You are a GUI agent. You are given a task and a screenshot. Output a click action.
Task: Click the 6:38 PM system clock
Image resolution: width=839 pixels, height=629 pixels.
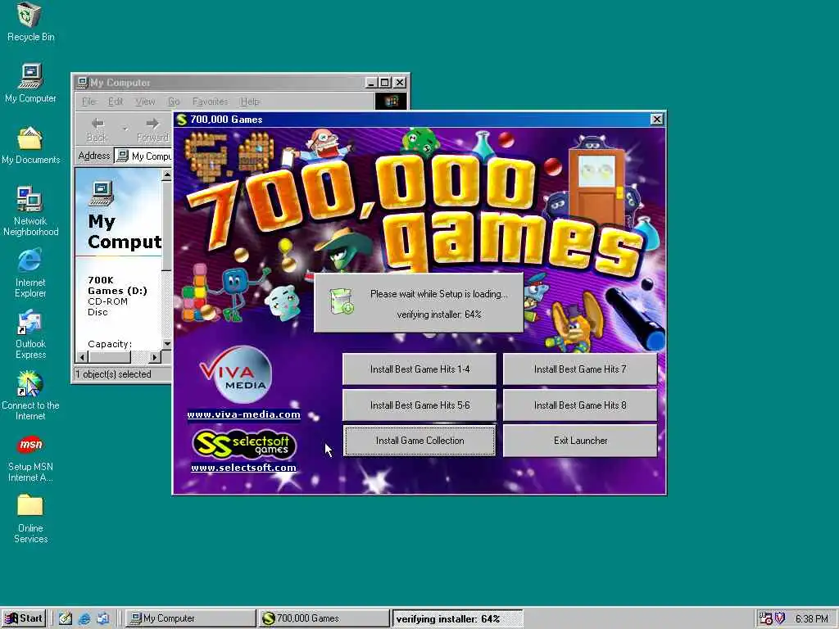pos(811,619)
